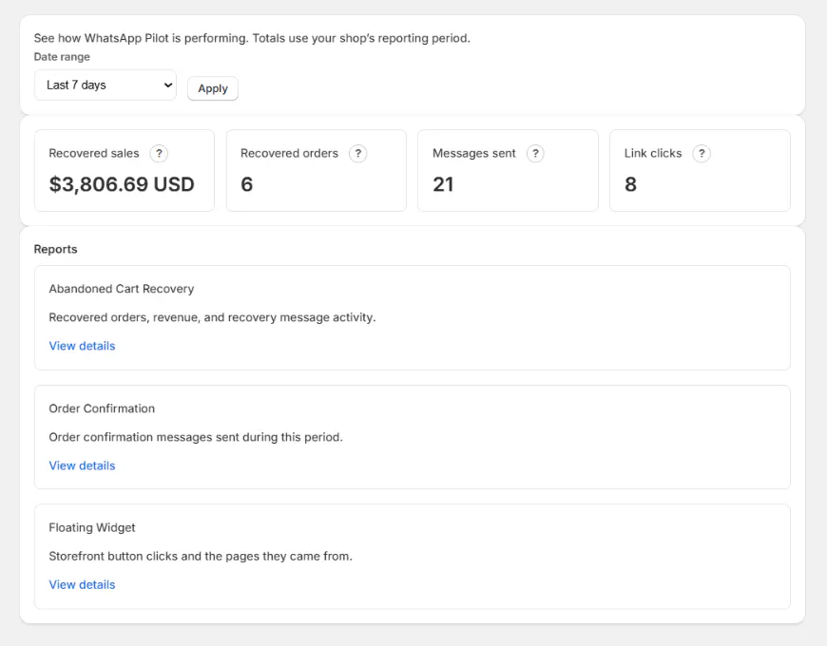
Task: Click 'Storefront button clicks and the pages they came from.'
Action: (x=201, y=556)
